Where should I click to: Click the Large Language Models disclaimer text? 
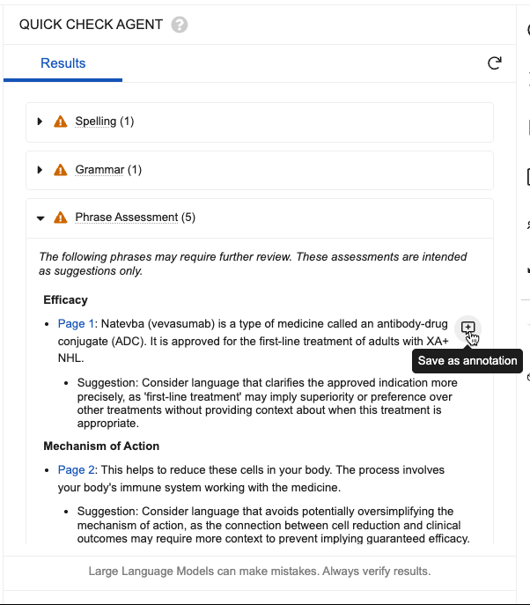[260, 572]
